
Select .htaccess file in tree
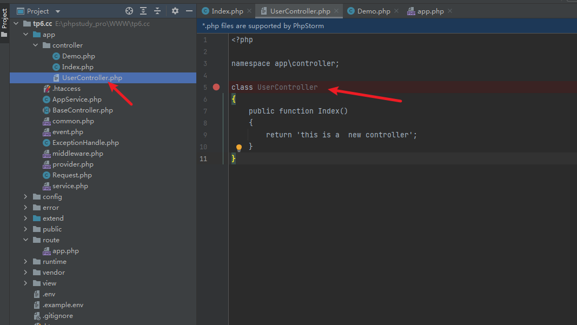coord(66,89)
